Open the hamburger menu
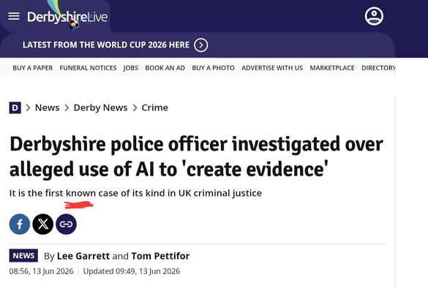The height and width of the screenshot is (288, 428). 14,16
